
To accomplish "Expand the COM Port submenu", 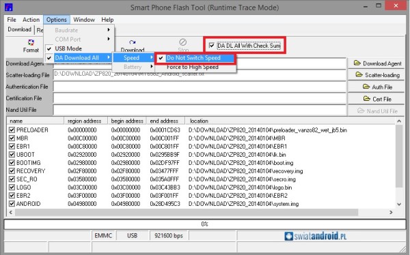I will (x=79, y=39).
